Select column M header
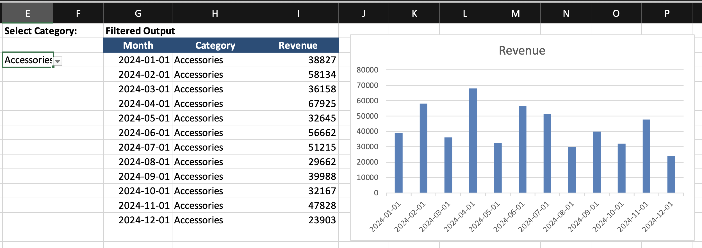This screenshot has height=248, width=702. 515,13
